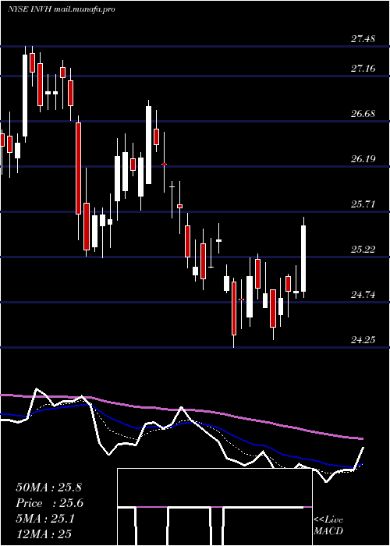
Task: Click the last tall white candlestick
Action: pos(303,258)
